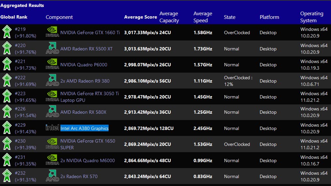Click the Average Speed column header
The image size is (331, 186).
(203, 17)
